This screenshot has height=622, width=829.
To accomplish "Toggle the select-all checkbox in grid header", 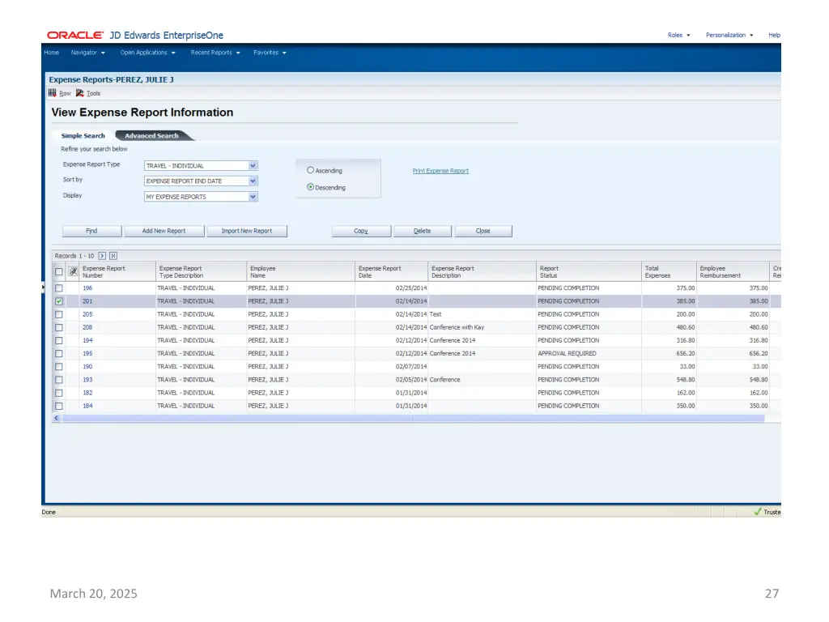I will (x=59, y=272).
